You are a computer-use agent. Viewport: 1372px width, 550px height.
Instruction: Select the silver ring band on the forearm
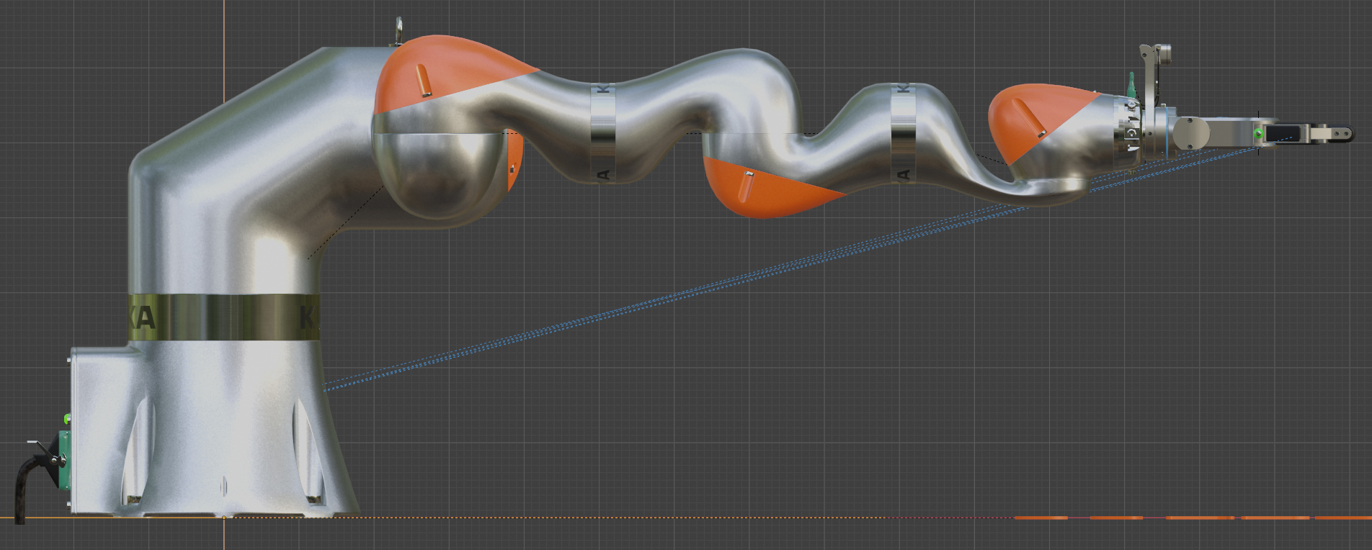[903, 133]
